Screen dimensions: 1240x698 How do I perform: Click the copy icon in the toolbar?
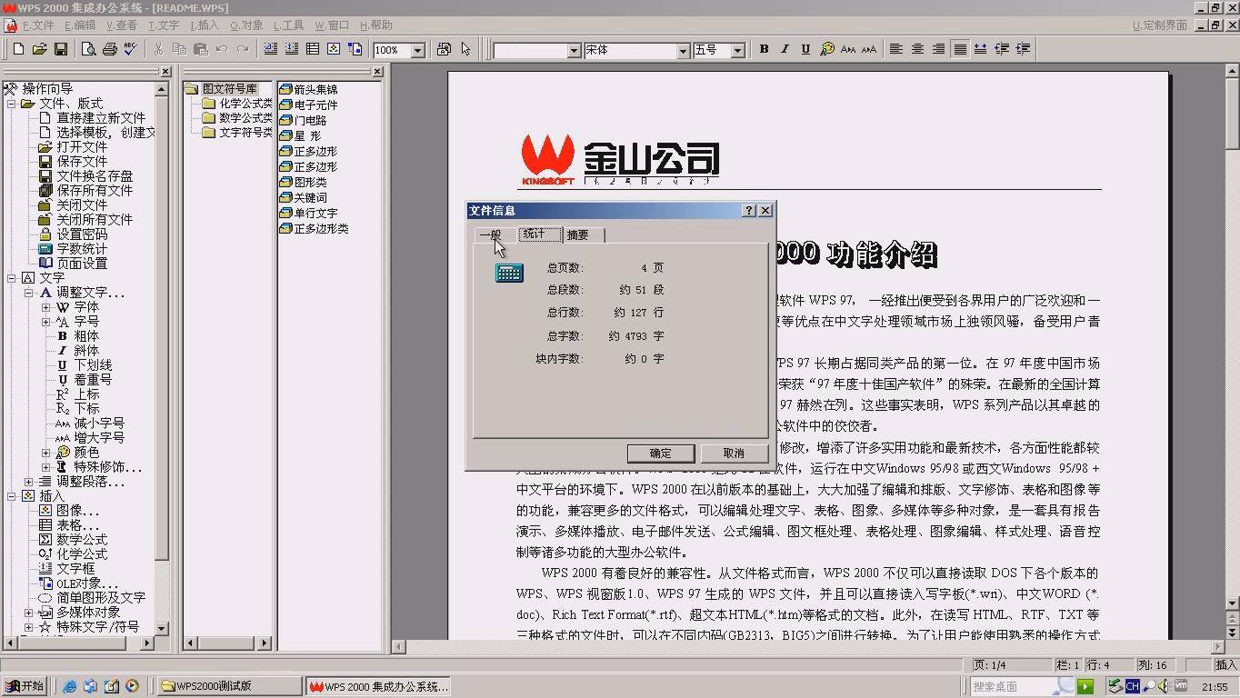click(179, 49)
